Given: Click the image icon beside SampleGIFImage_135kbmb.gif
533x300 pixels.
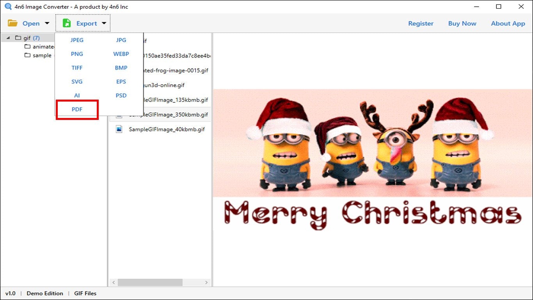Looking at the screenshot, I should (x=119, y=100).
